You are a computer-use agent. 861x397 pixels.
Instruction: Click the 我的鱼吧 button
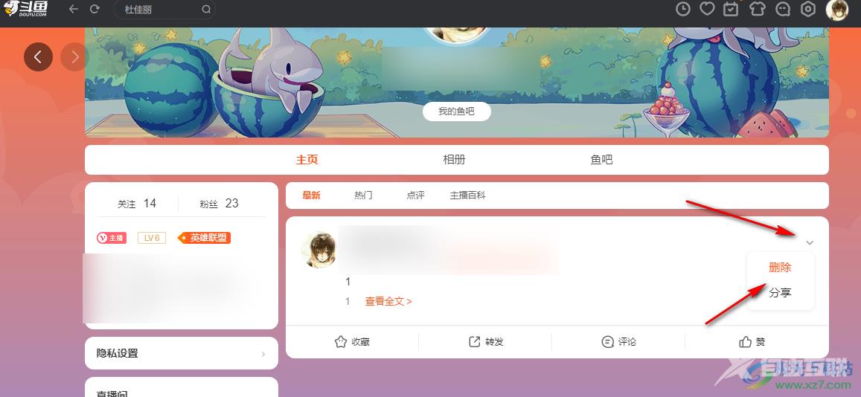click(456, 112)
